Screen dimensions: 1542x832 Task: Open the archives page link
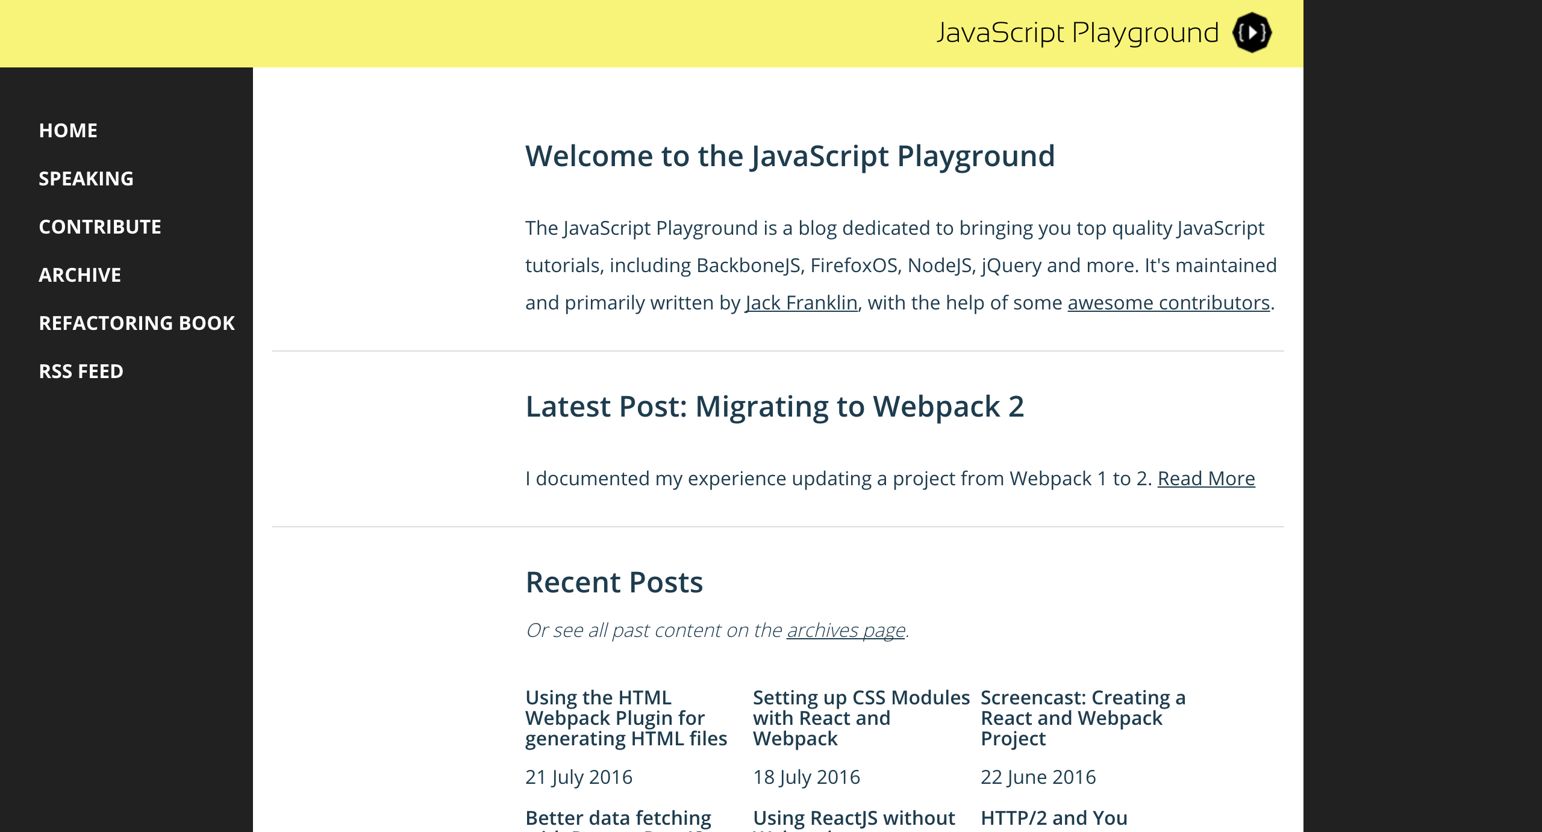[x=846, y=630]
